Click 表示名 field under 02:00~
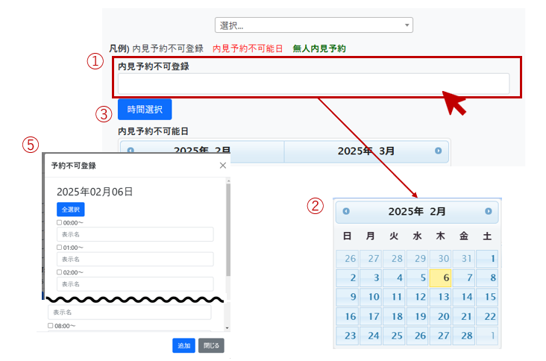546x361 pixels. coord(135,283)
